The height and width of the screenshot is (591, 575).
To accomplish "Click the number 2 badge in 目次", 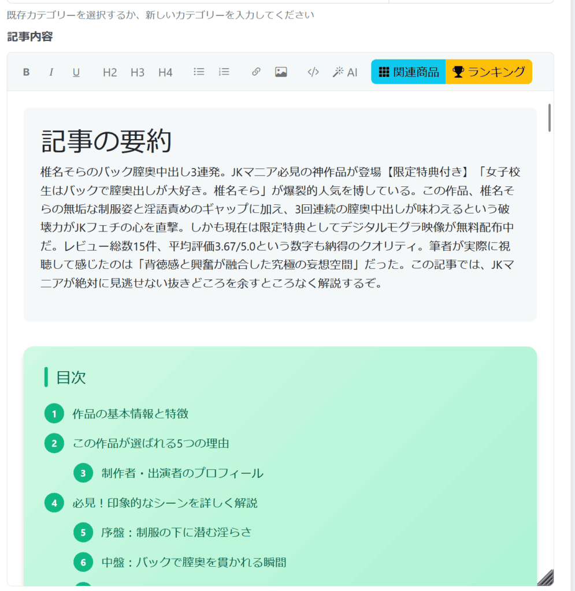I will coord(54,443).
